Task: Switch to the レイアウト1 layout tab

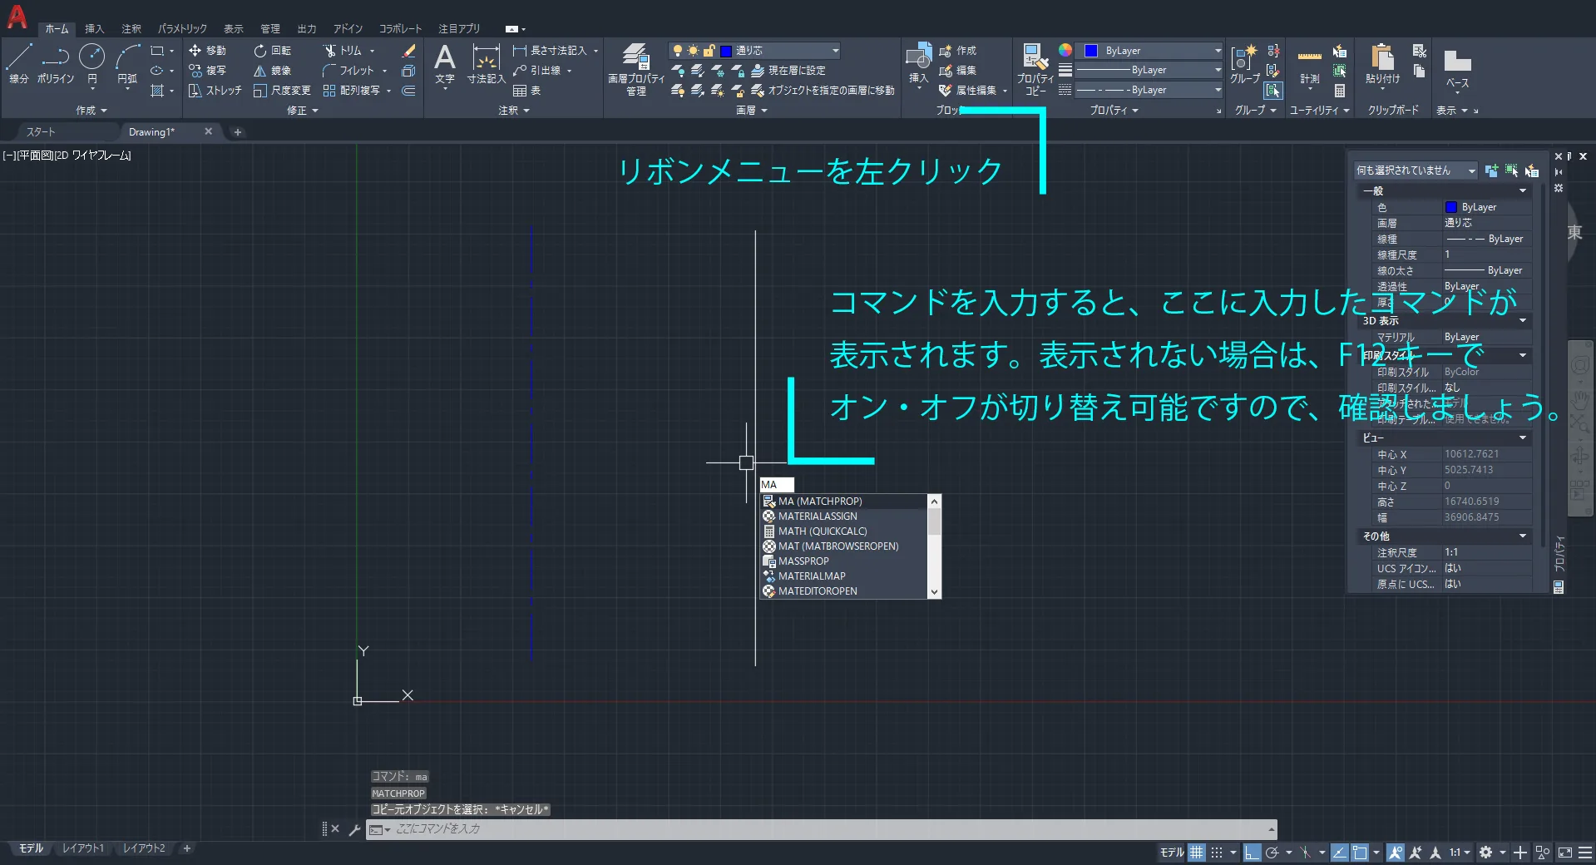Action: [x=83, y=848]
